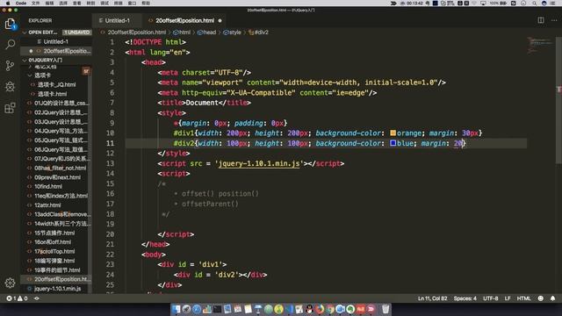The image size is (562, 316).
Task: Open the 文件 menu in menu bar
Action: [35, 4]
